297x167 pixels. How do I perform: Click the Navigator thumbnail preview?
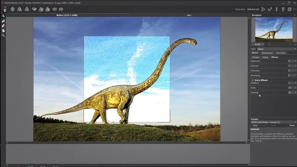[x=274, y=30]
